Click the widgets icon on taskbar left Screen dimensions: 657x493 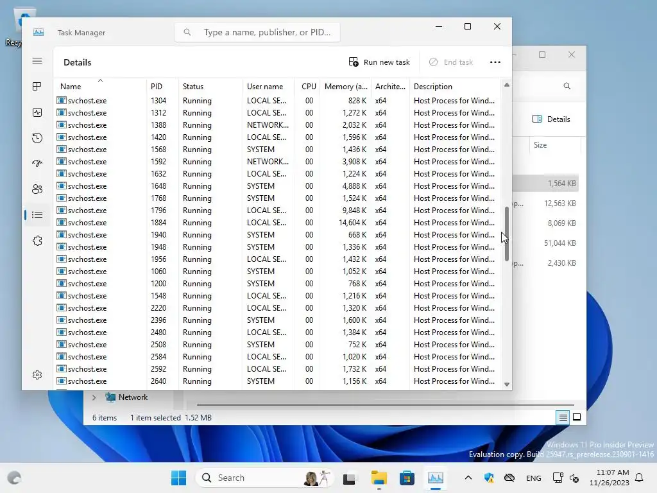(x=14, y=478)
